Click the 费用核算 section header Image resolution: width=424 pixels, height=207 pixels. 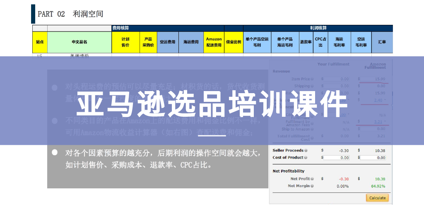(120, 28)
